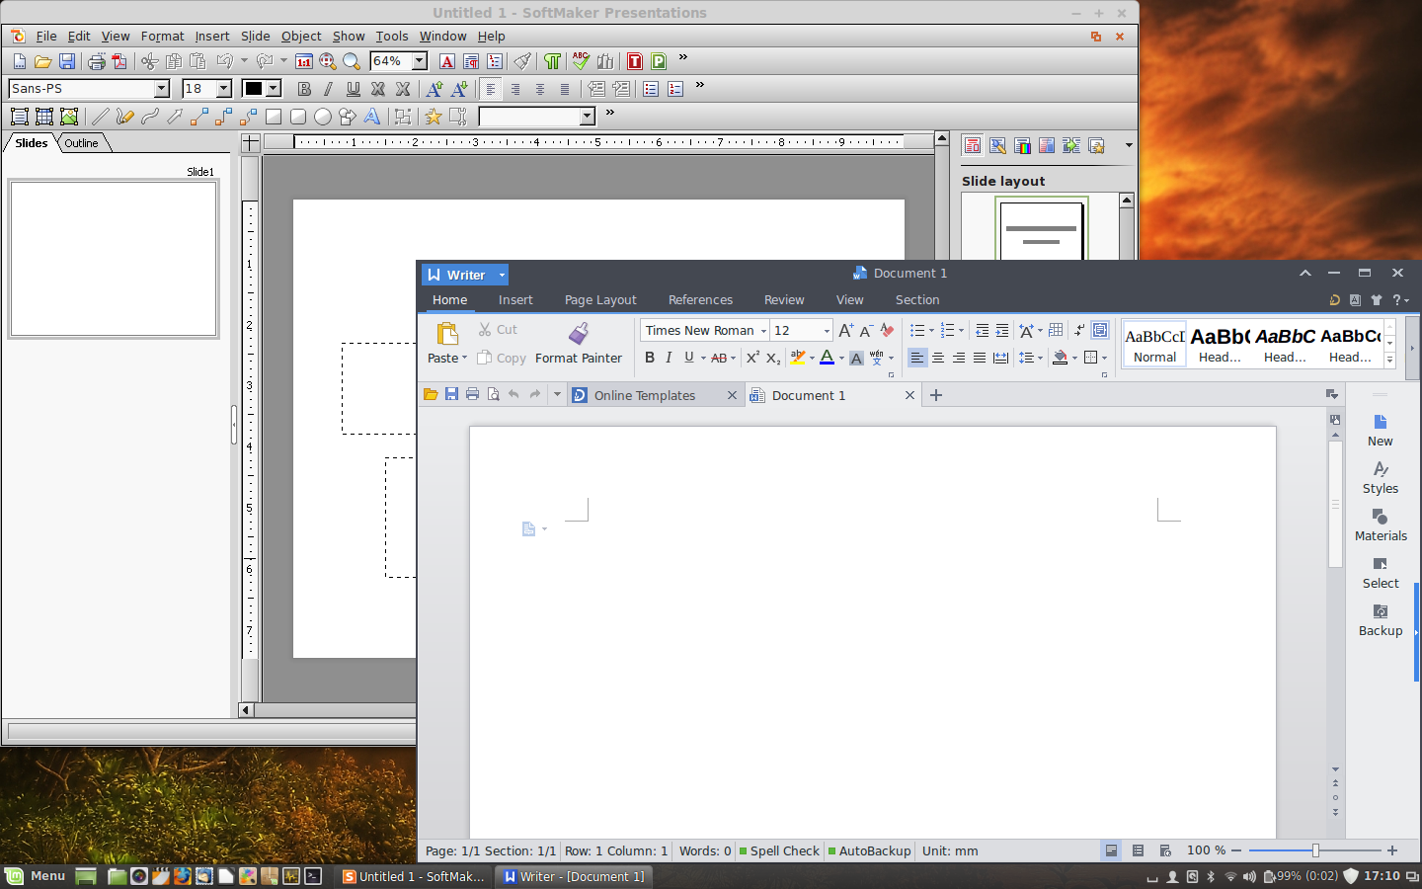
Task: Toggle center alignment in Writer ribbon
Action: click(938, 358)
